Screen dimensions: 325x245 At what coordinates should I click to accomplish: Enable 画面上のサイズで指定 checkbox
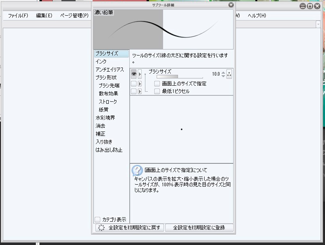[157, 84]
